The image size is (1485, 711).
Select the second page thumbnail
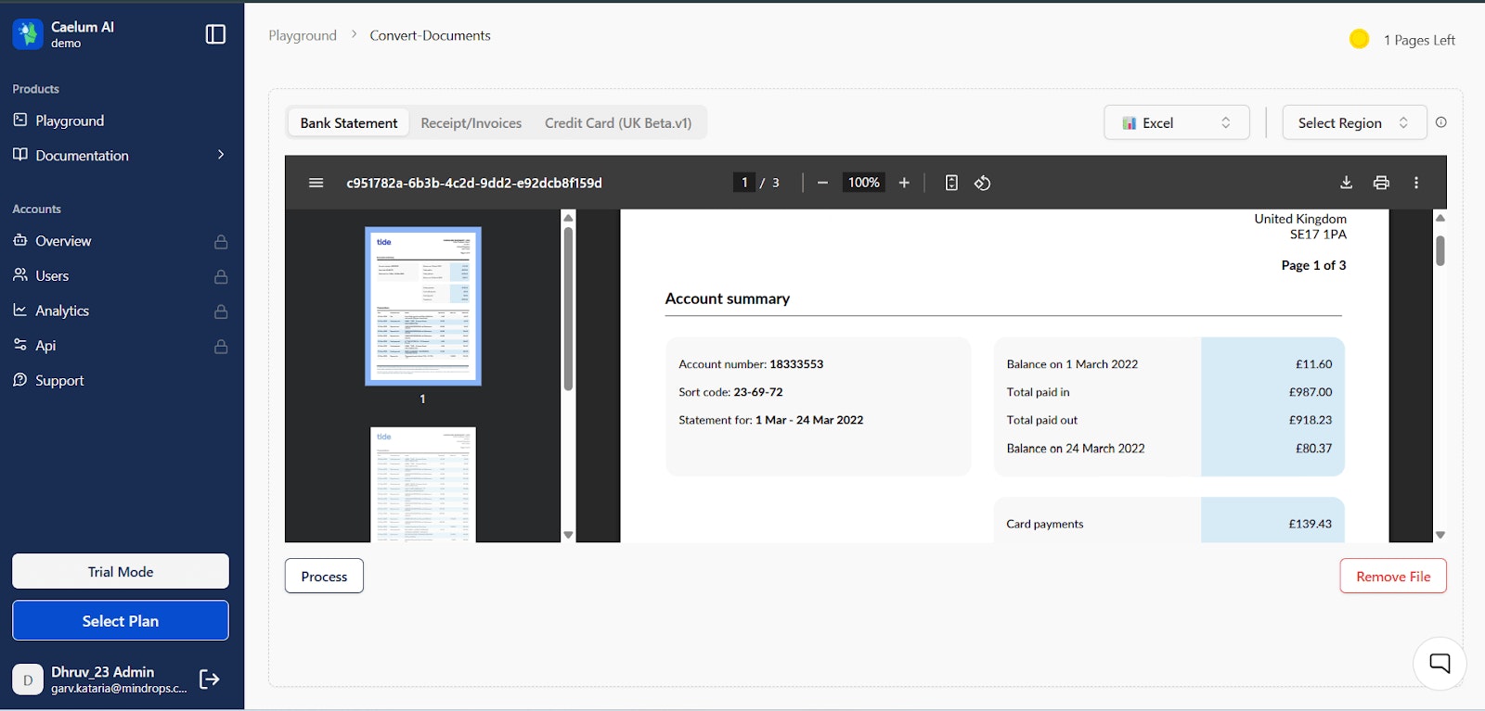tap(423, 484)
